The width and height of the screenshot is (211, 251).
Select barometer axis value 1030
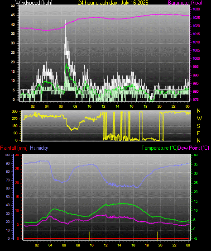pyautogui.click(x=196, y=9)
